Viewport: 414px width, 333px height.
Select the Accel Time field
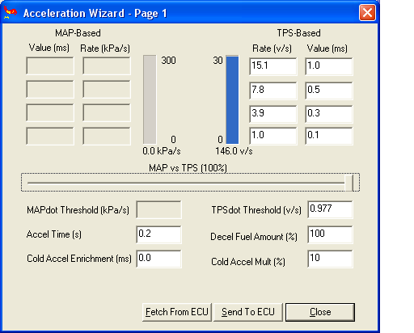(158, 234)
